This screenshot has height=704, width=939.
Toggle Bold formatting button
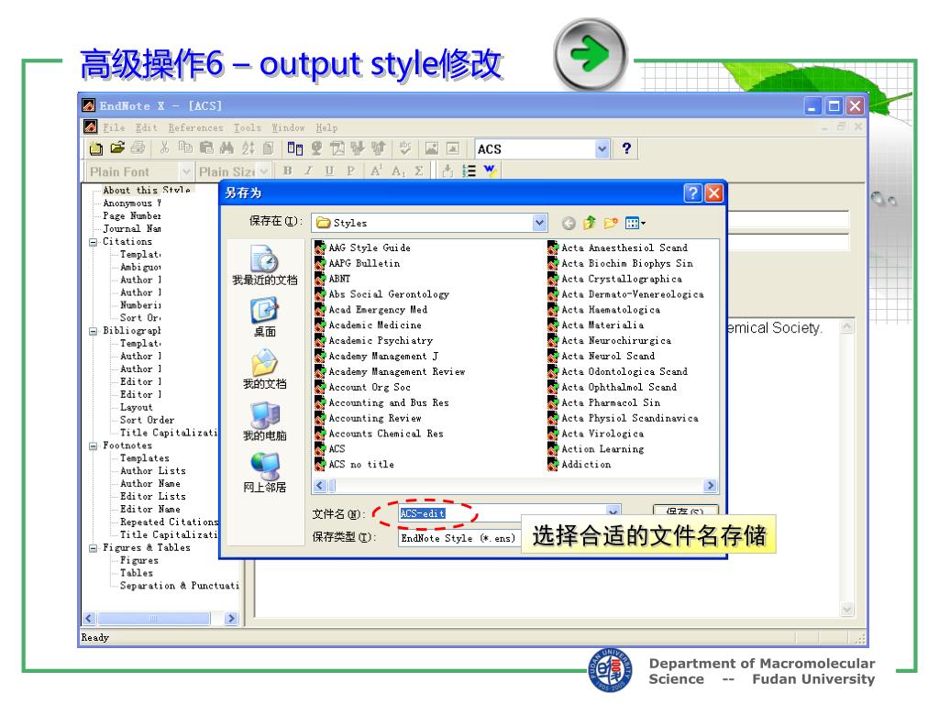click(x=287, y=171)
